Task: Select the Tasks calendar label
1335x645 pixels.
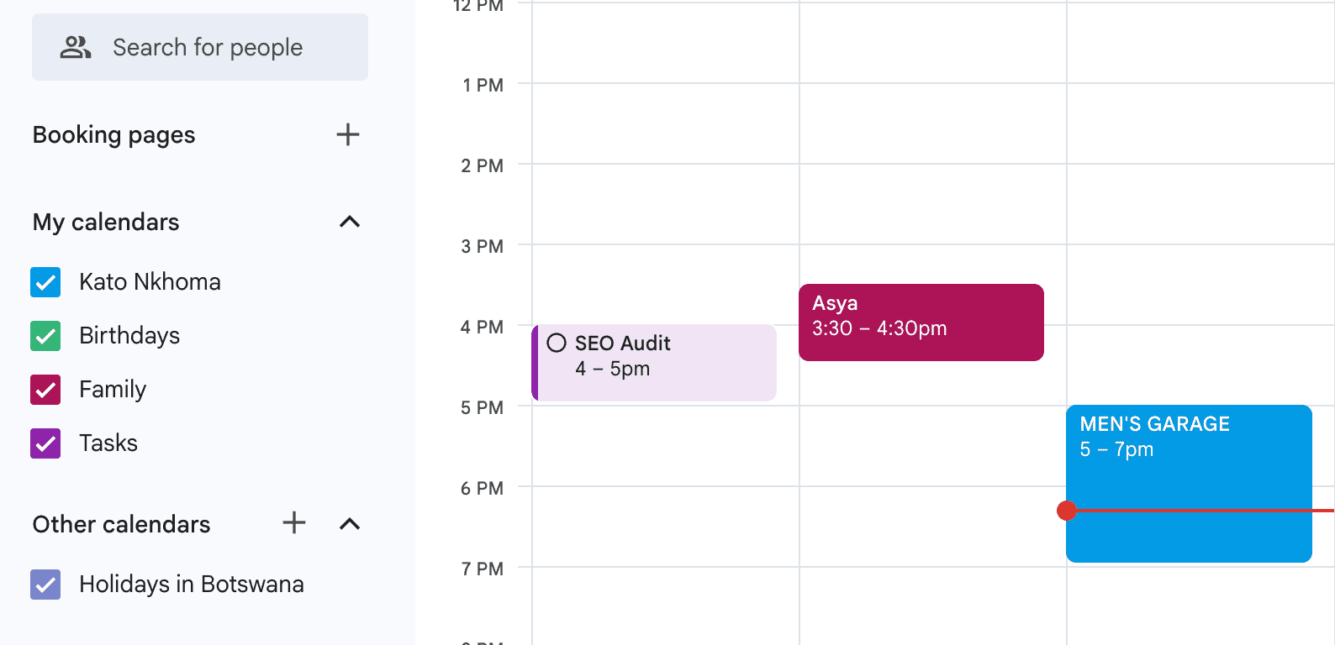Action: [108, 443]
